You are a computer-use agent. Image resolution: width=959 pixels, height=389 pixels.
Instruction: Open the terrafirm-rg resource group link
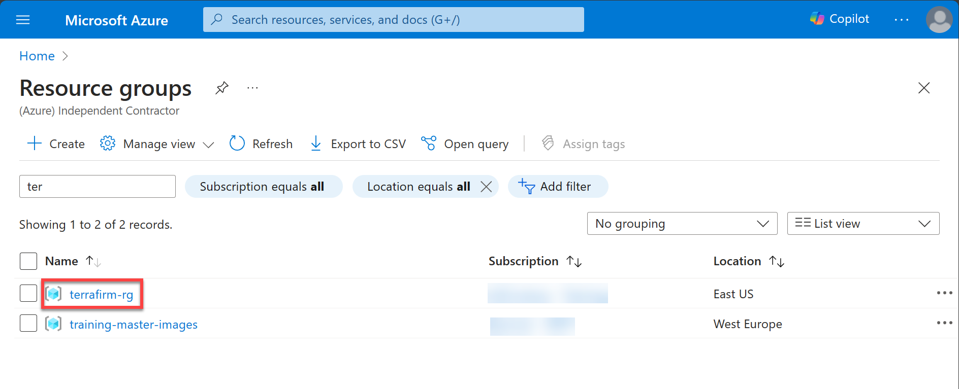point(101,294)
